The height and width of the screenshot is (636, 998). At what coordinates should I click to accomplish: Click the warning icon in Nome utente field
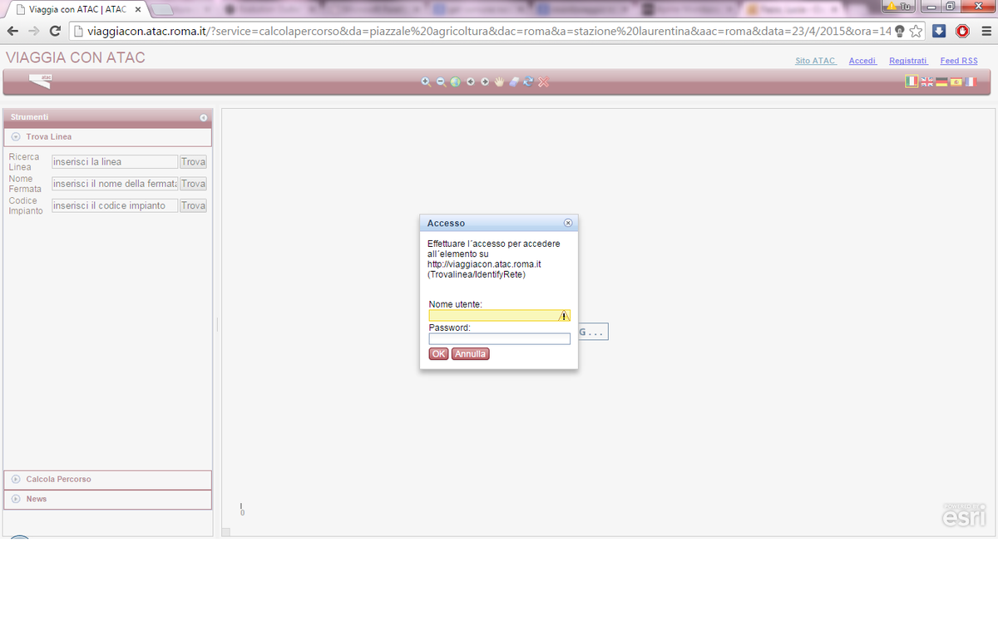pyautogui.click(x=564, y=316)
